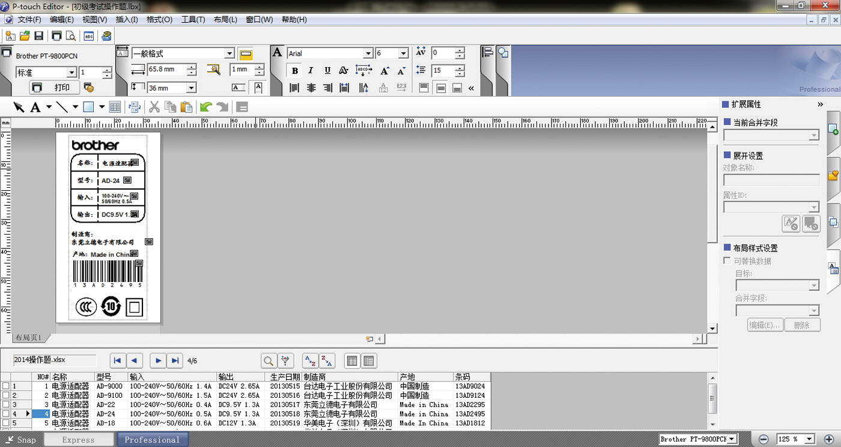
Task: Click the 打印 print button
Action: tap(54, 88)
